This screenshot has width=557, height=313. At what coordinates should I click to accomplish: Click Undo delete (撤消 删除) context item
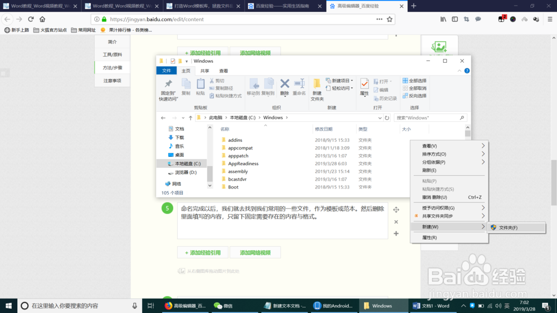click(449, 197)
